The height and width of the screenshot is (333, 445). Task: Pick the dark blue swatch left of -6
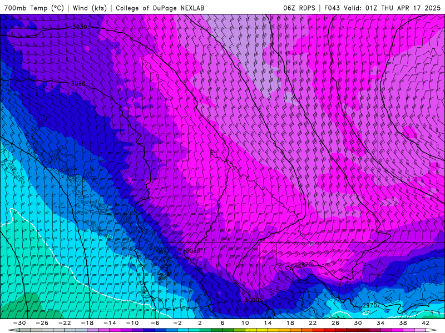pyautogui.click(x=149, y=330)
